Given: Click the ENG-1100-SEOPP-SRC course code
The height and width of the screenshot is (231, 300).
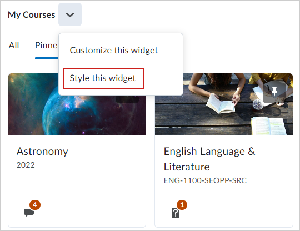Looking at the screenshot, I should (205, 180).
